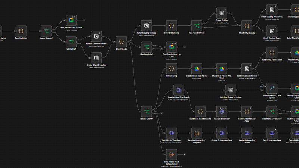Image resolution: width=299 pixels, height=168 pixels.
Task: Open the Map Entity Results code node
Action: coord(247,26)
